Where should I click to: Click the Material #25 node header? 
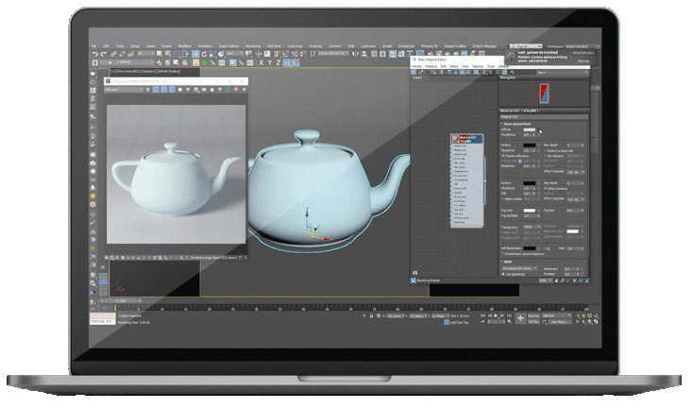(466, 137)
